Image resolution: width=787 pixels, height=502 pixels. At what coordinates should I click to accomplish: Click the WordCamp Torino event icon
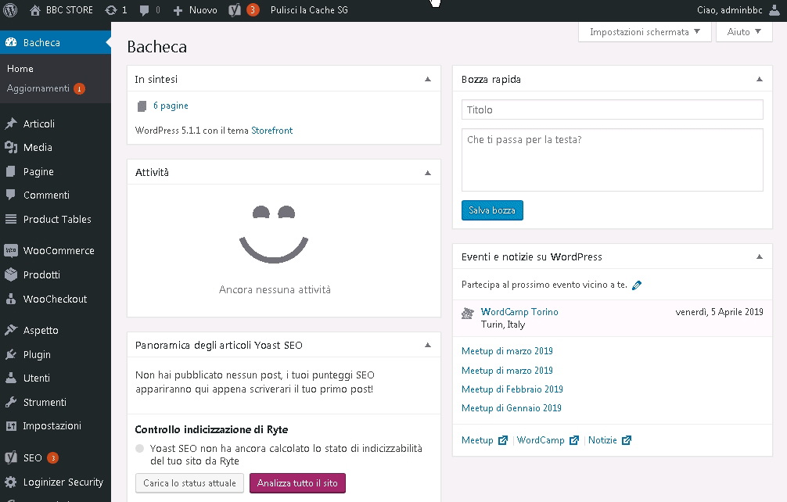tap(467, 314)
